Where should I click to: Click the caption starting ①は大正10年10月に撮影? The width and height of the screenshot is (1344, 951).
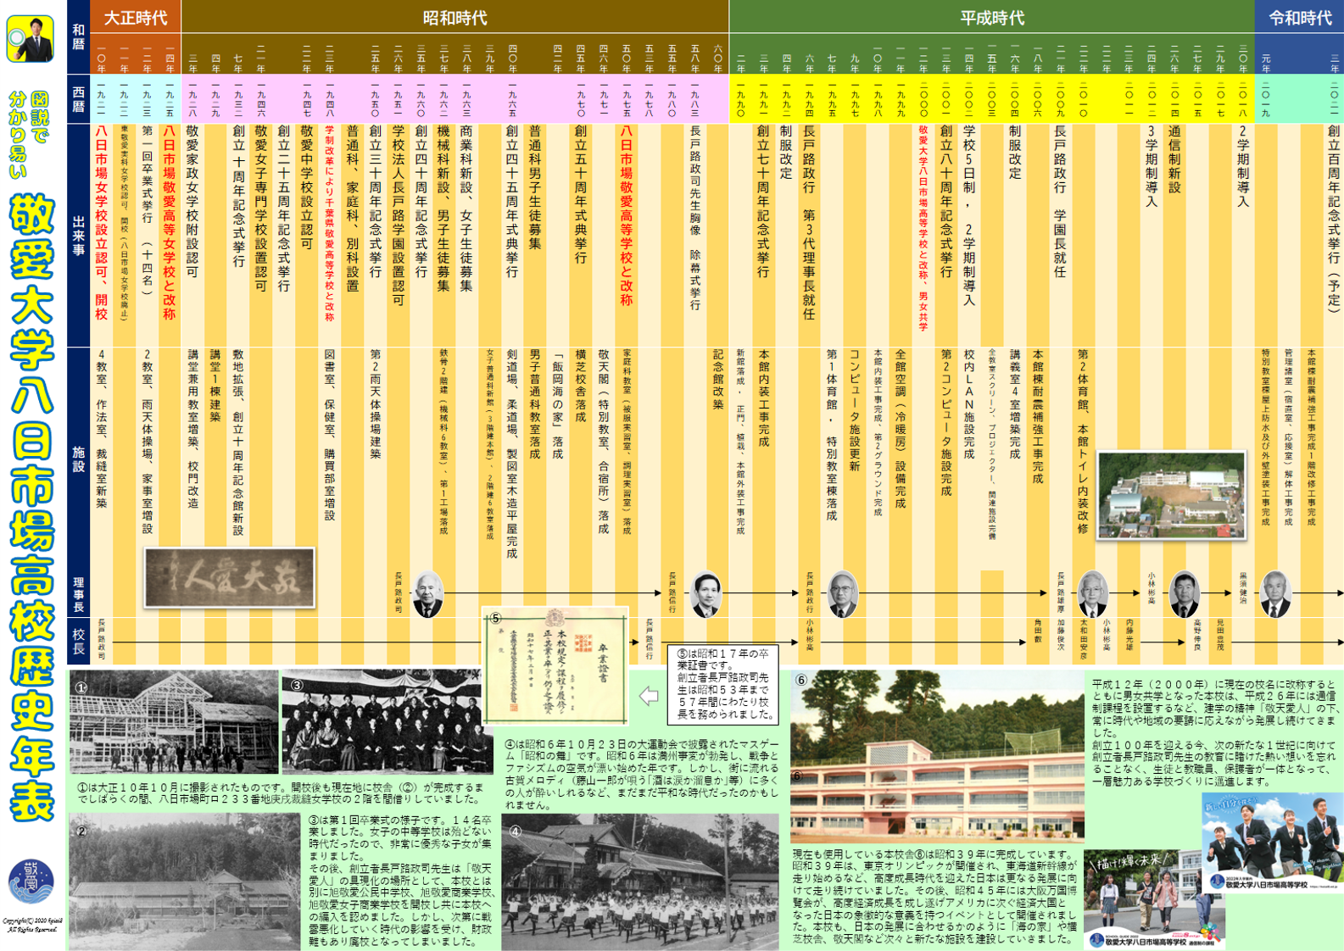tap(282, 792)
